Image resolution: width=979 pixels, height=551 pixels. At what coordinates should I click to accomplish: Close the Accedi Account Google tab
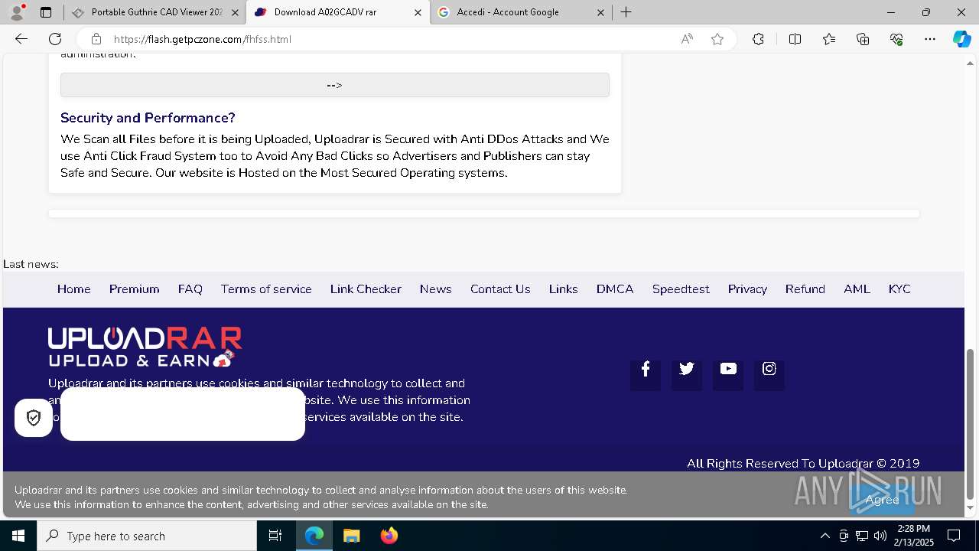pyautogui.click(x=600, y=12)
